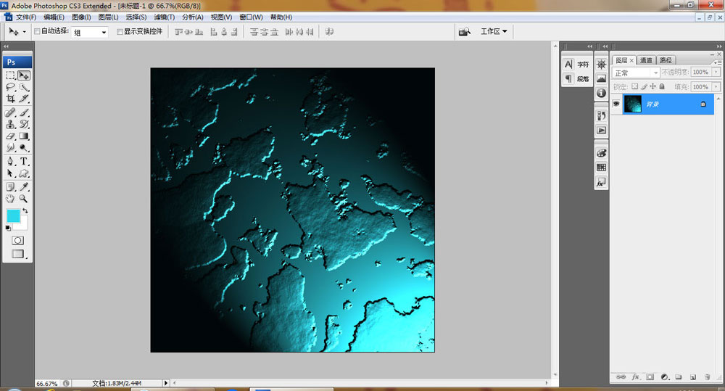725x391 pixels.
Task: Open the Character (字符) panel
Action: [576, 65]
